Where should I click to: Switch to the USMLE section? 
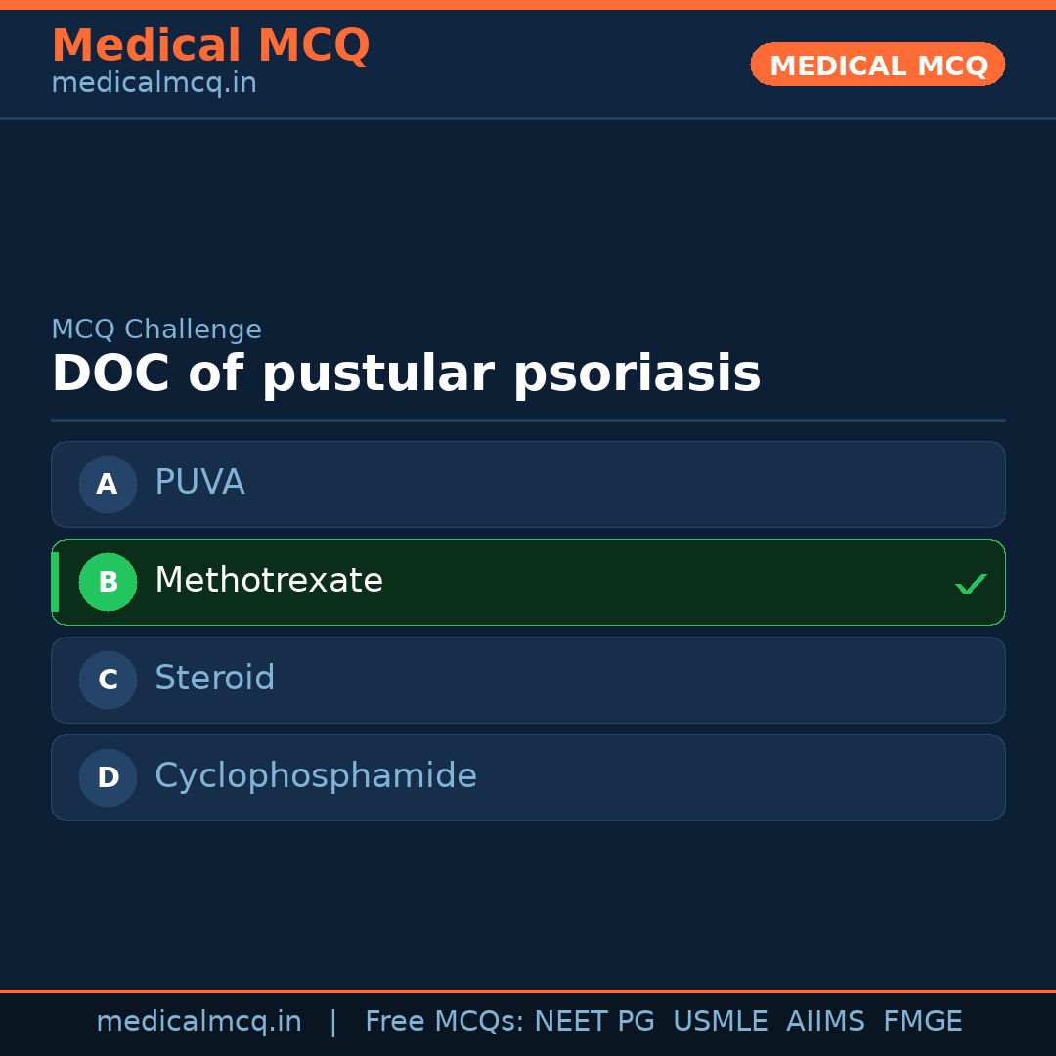tap(721, 1021)
